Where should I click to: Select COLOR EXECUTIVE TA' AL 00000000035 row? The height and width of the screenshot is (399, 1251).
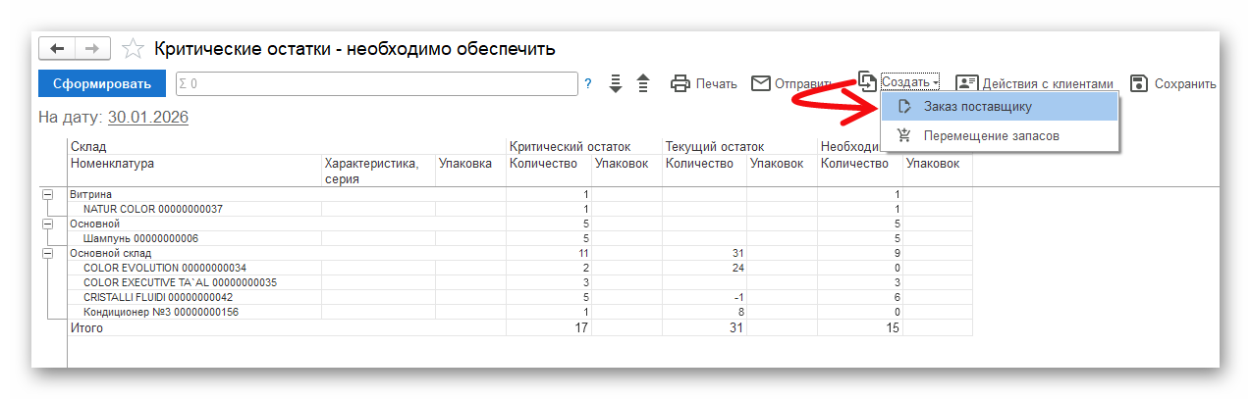click(520, 283)
